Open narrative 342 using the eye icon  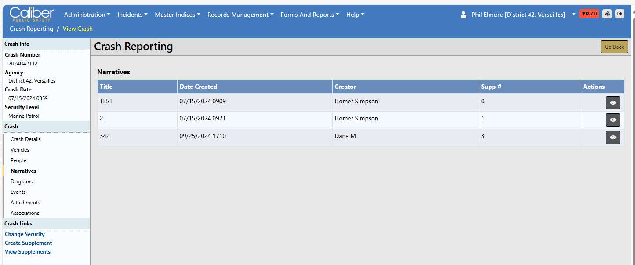pos(613,137)
